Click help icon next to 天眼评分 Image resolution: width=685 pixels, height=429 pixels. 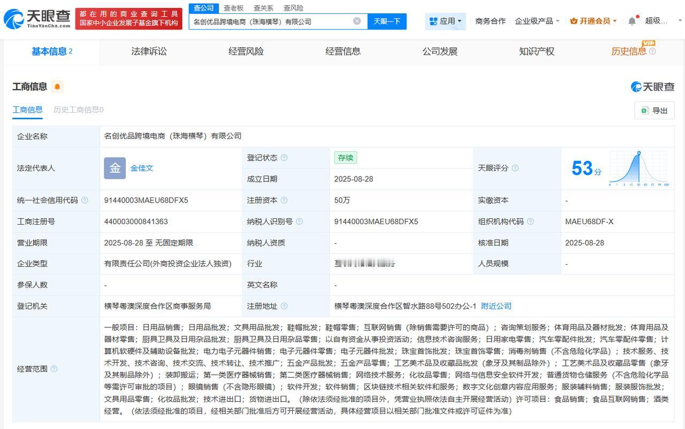515,168
